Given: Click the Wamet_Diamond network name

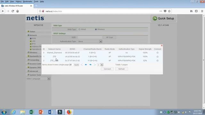Looking at the screenshot, I should pos(54,53).
